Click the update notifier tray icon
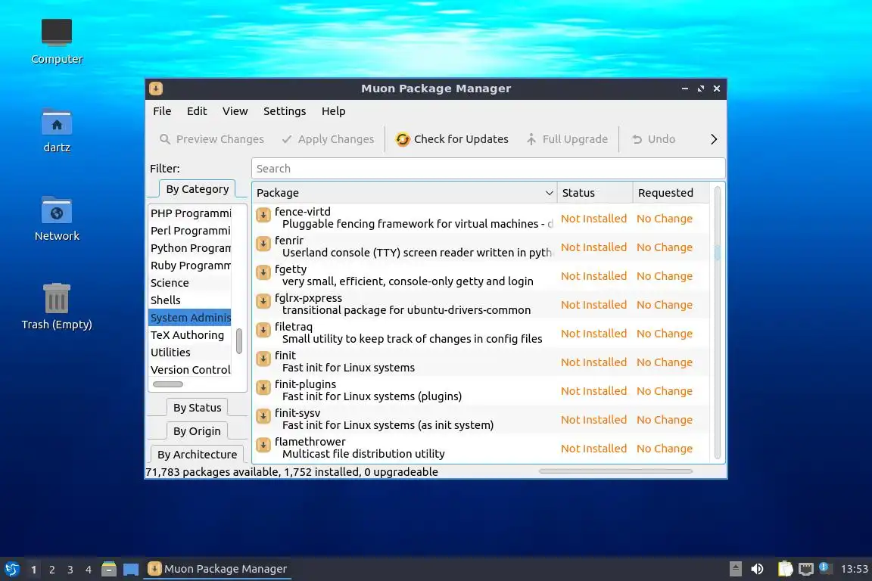872x581 pixels. pos(825,568)
